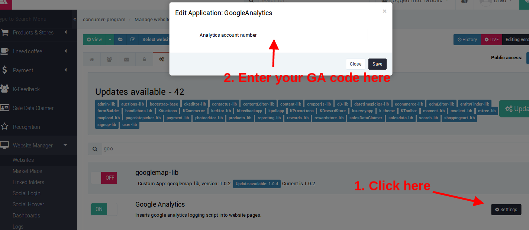
Task: Click the dollar sign Payment icon
Action: point(4,70)
